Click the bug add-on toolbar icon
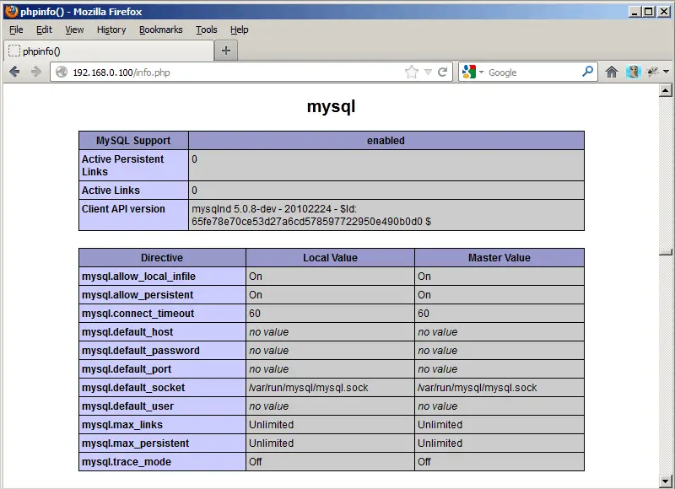Screen dimensions: 675x489 point(652,72)
